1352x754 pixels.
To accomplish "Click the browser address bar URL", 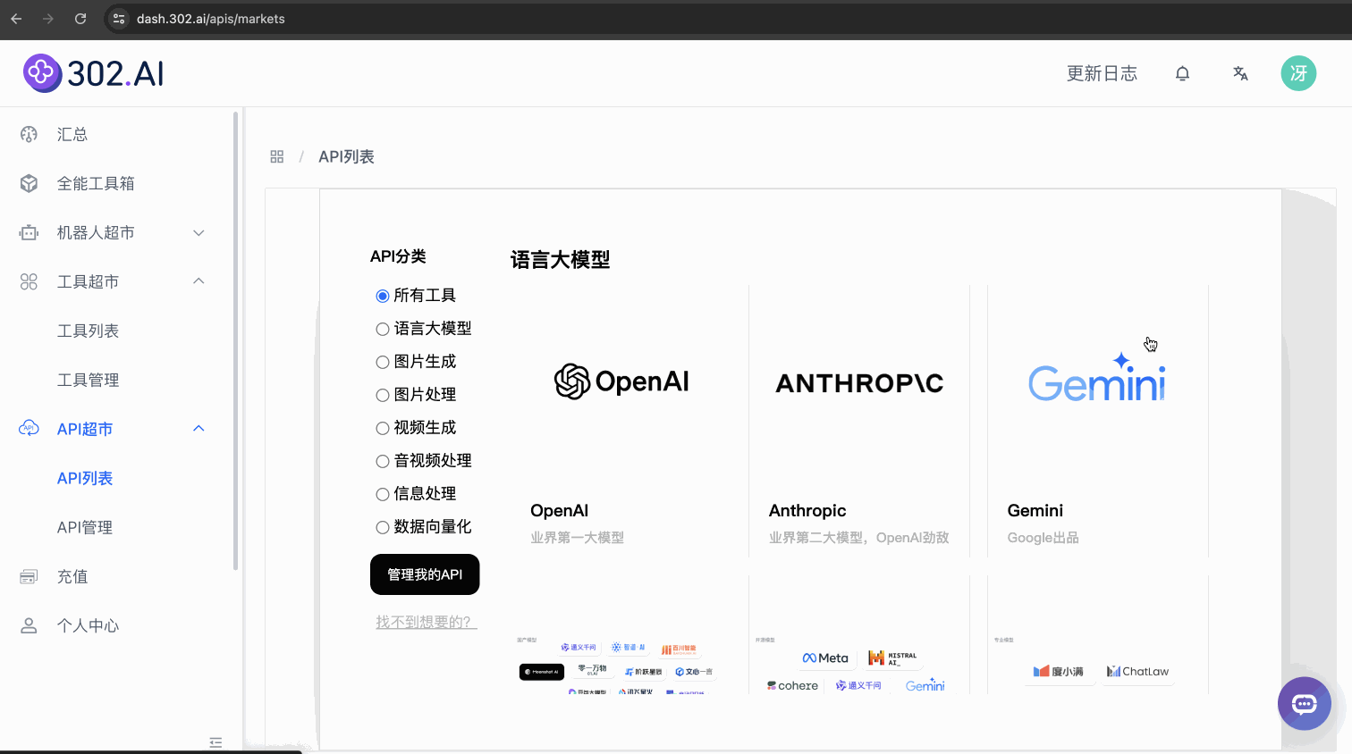I will [x=211, y=19].
